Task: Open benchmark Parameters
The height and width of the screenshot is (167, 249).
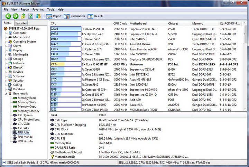Action: 74,16
